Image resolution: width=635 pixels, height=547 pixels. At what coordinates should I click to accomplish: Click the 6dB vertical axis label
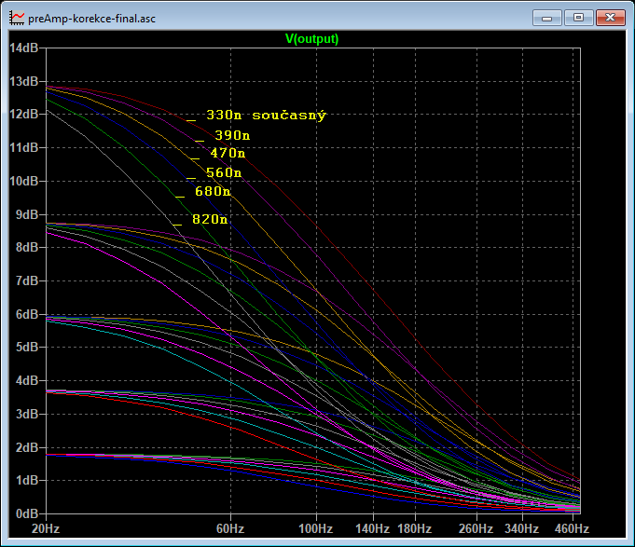(x=27, y=314)
